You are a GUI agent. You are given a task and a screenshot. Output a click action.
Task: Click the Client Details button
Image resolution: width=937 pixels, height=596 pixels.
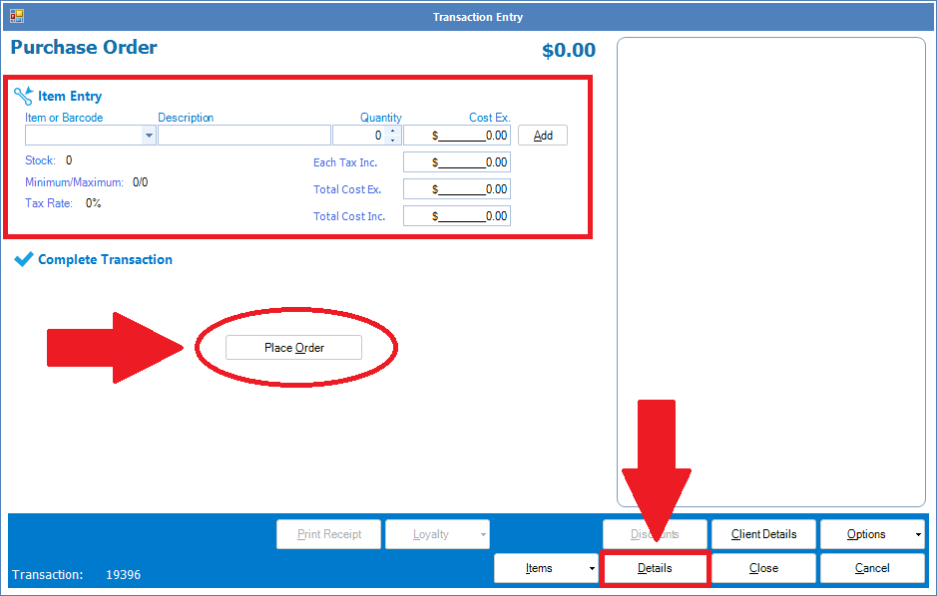pos(763,534)
